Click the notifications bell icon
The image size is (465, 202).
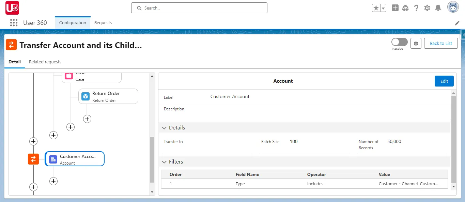tap(438, 7)
